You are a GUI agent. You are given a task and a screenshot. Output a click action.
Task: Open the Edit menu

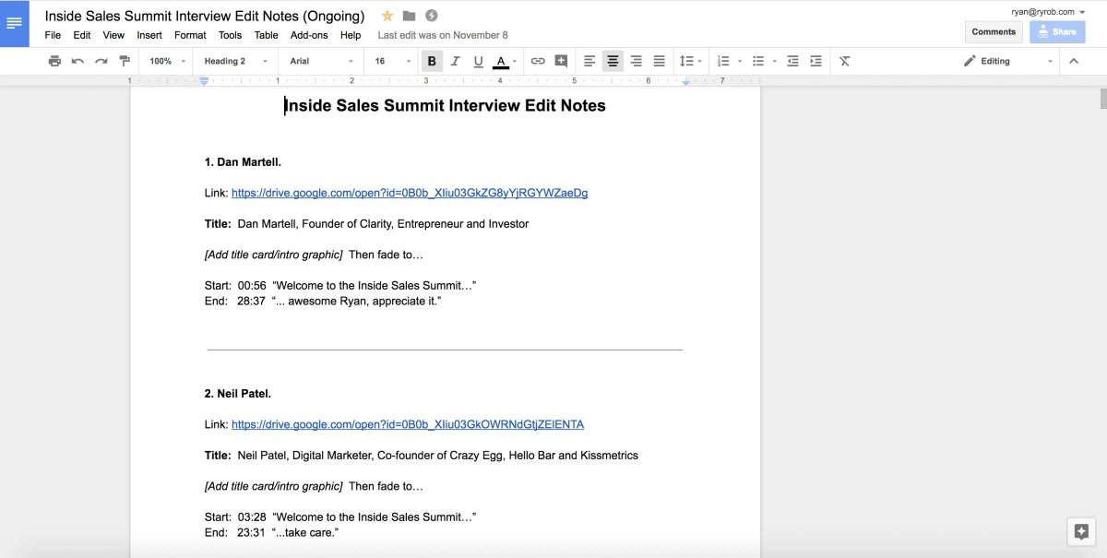coord(82,35)
